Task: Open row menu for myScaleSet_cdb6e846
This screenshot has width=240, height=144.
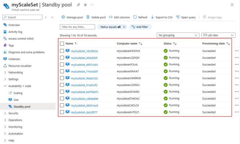Action: 237,99
